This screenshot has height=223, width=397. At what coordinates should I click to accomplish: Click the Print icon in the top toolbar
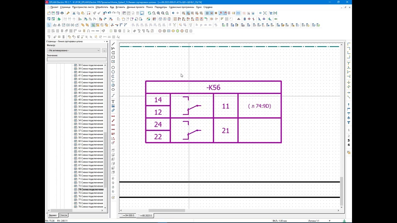coord(62,13)
